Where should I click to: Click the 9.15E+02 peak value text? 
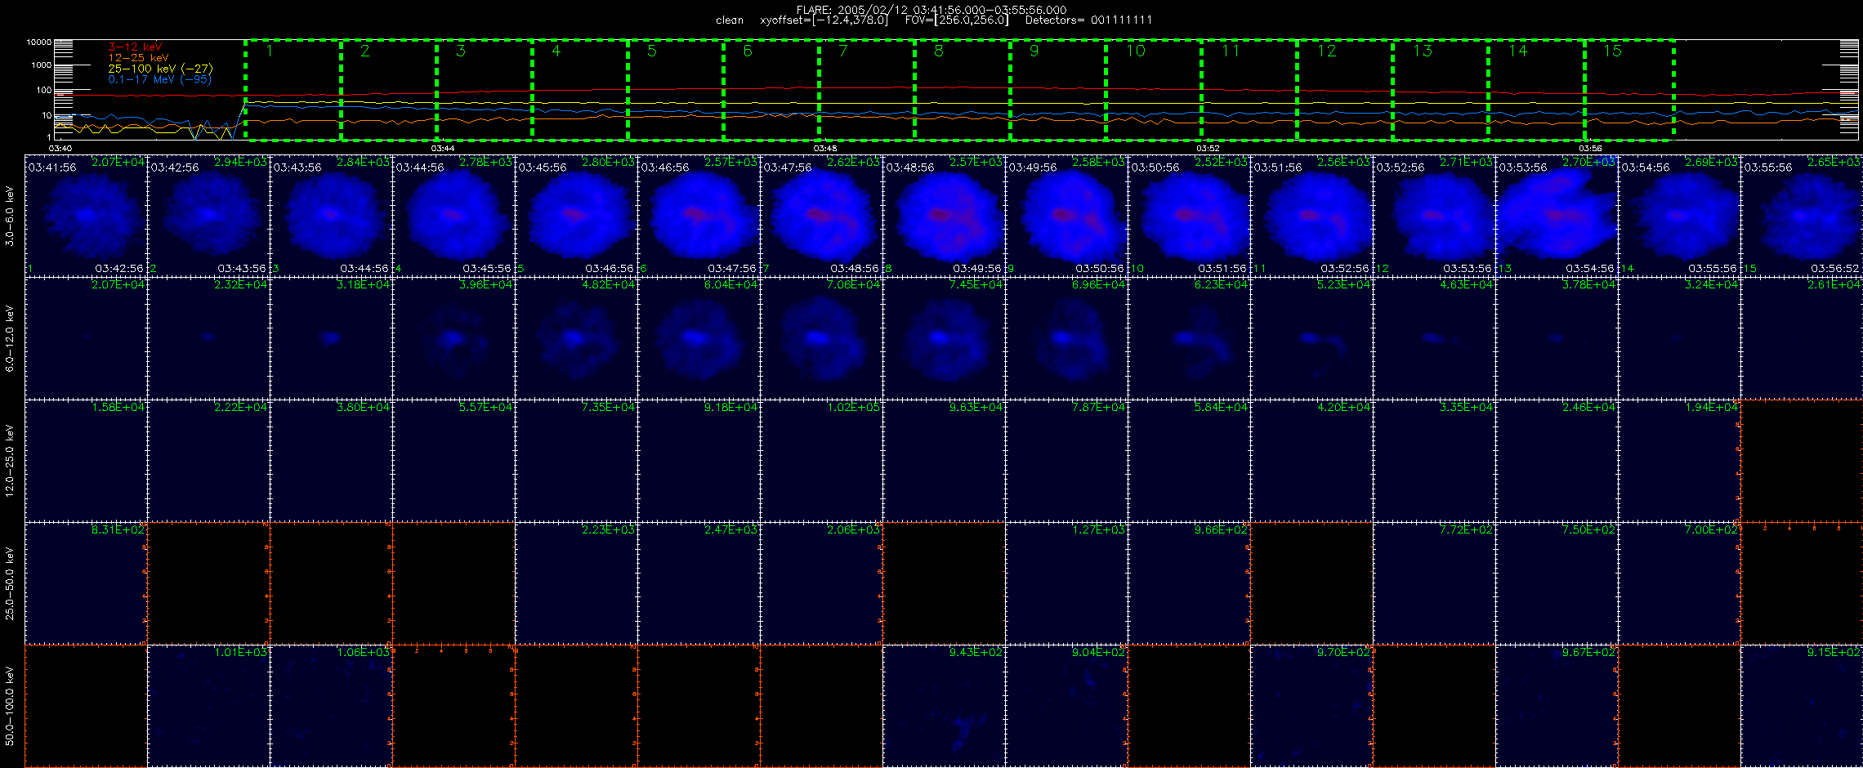[x=1834, y=652]
